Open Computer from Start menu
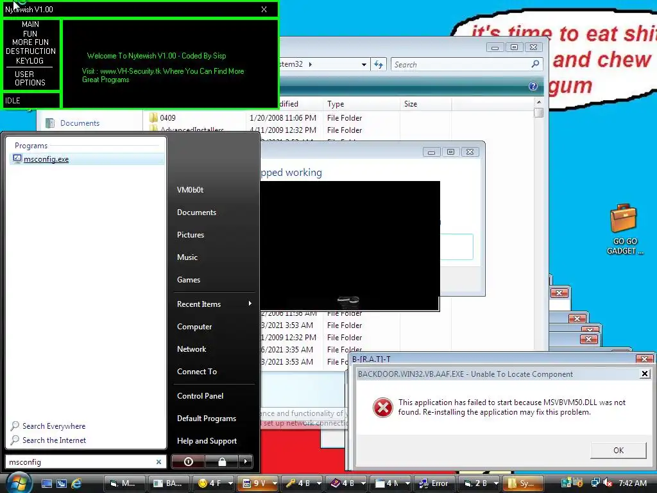 194,327
